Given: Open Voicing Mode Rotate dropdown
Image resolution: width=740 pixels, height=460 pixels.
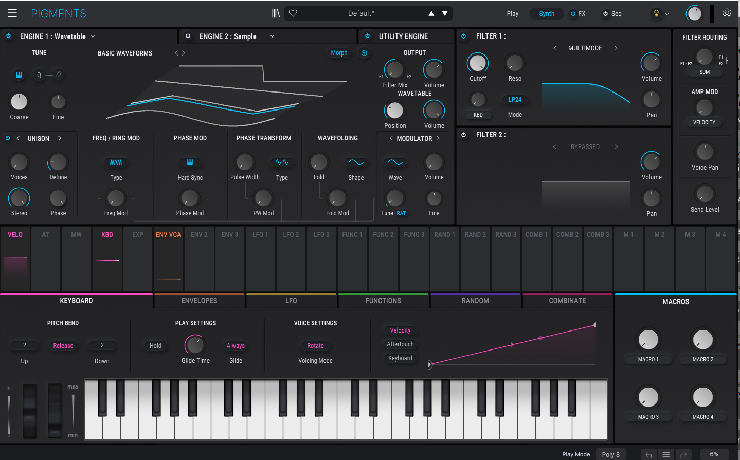Looking at the screenshot, I should pos(315,346).
